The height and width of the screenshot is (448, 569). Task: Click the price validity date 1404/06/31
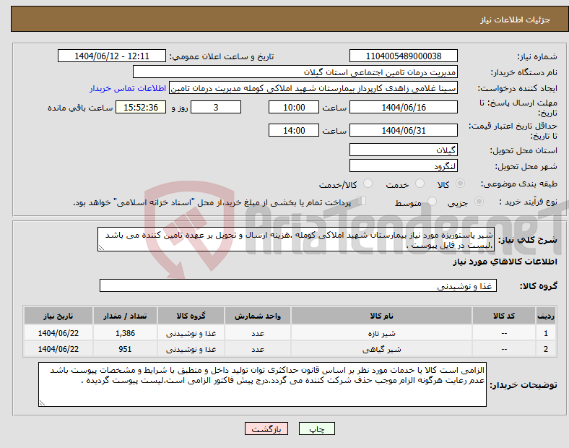point(403,130)
